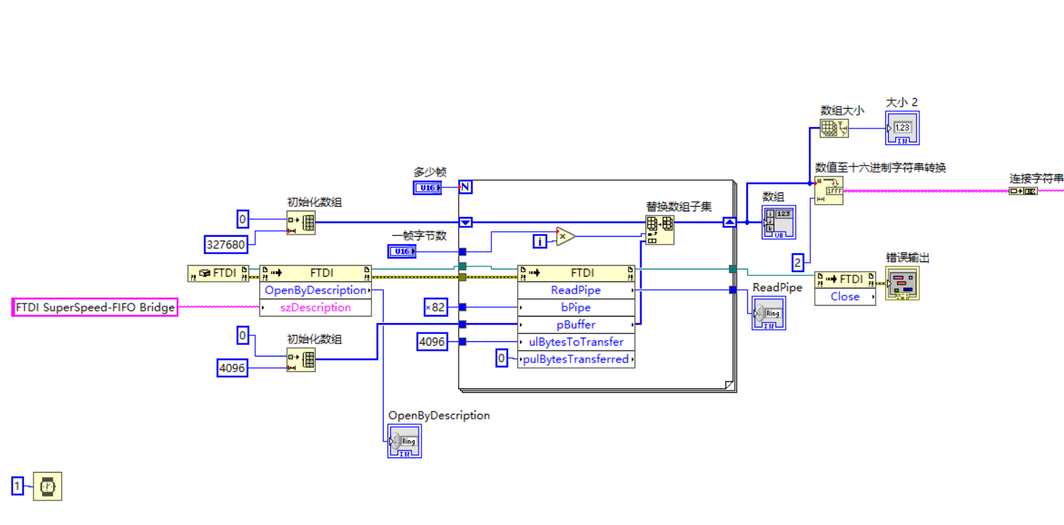Click the For Loop count terminal N
1064x525 pixels.
click(466, 187)
